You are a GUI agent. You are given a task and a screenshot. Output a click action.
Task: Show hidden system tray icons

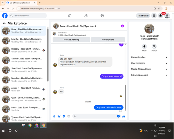pyautogui.click(x=152, y=131)
